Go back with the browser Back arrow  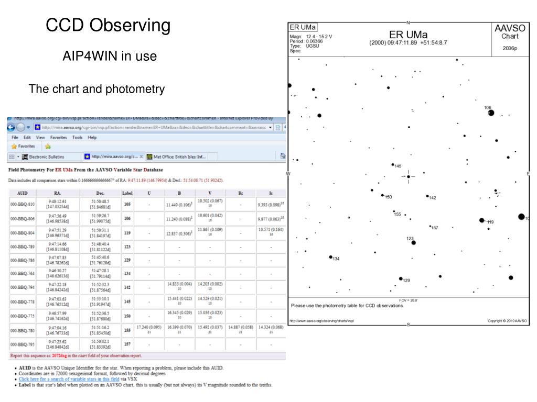11,128
